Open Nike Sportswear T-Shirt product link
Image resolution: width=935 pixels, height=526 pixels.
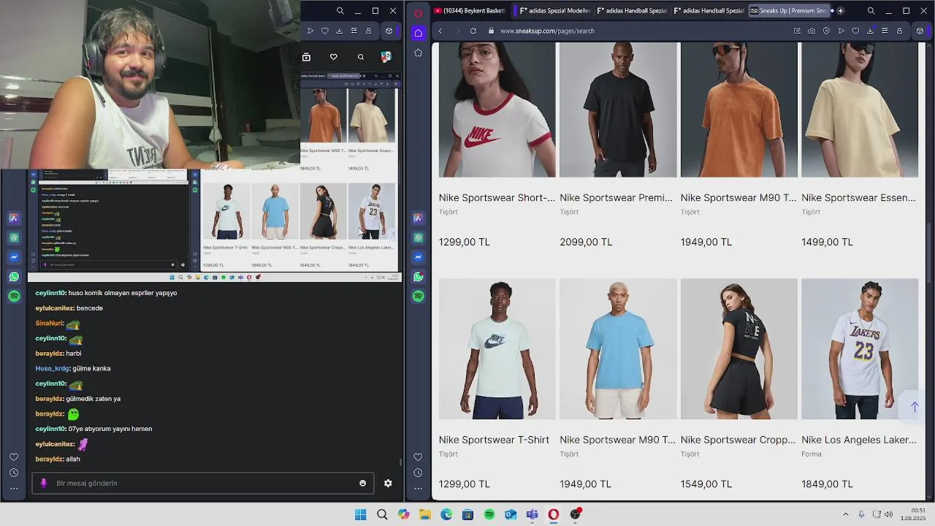(494, 440)
